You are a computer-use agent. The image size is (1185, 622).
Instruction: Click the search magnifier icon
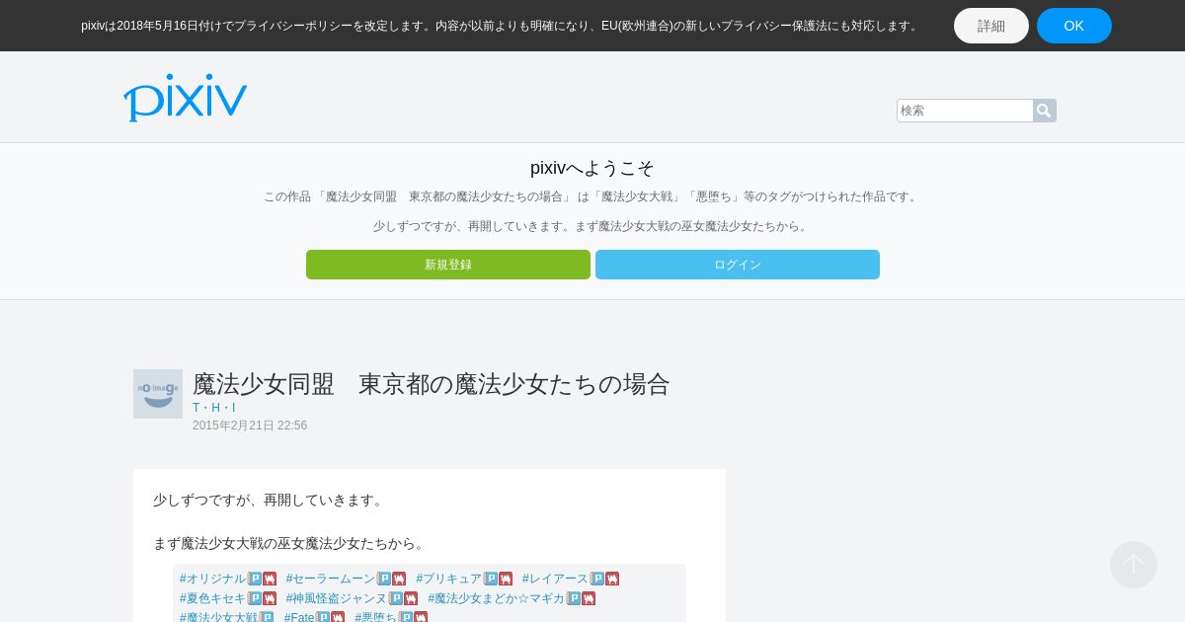coord(1044,111)
